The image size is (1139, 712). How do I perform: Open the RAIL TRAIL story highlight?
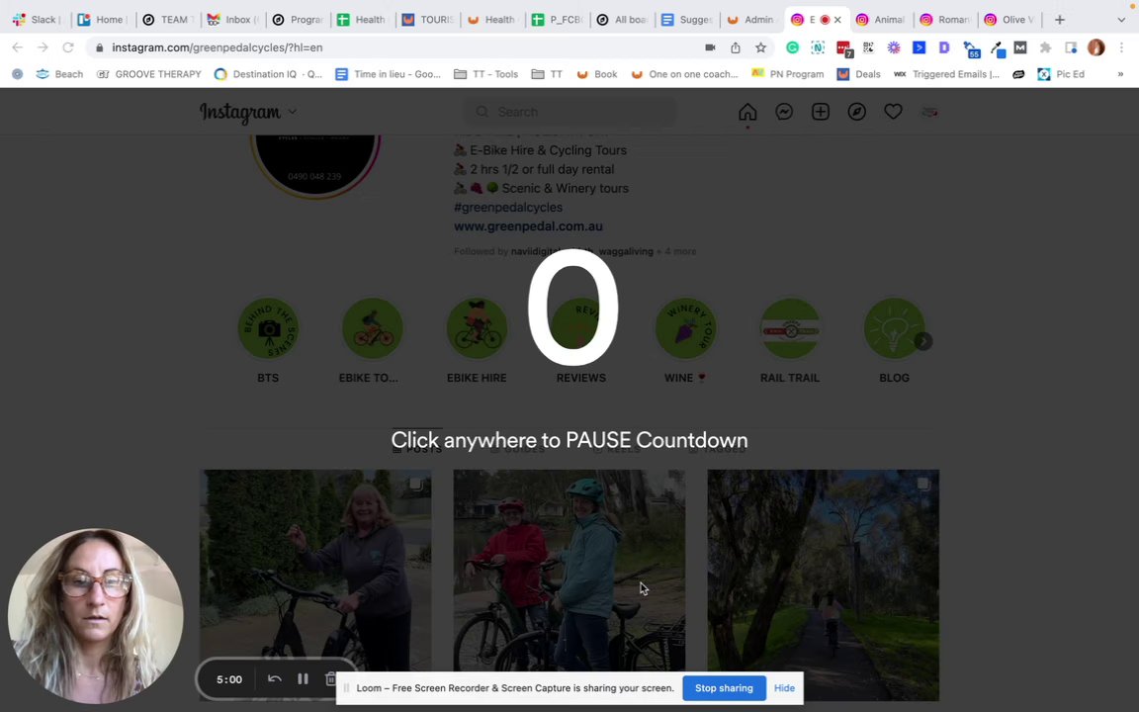790,328
